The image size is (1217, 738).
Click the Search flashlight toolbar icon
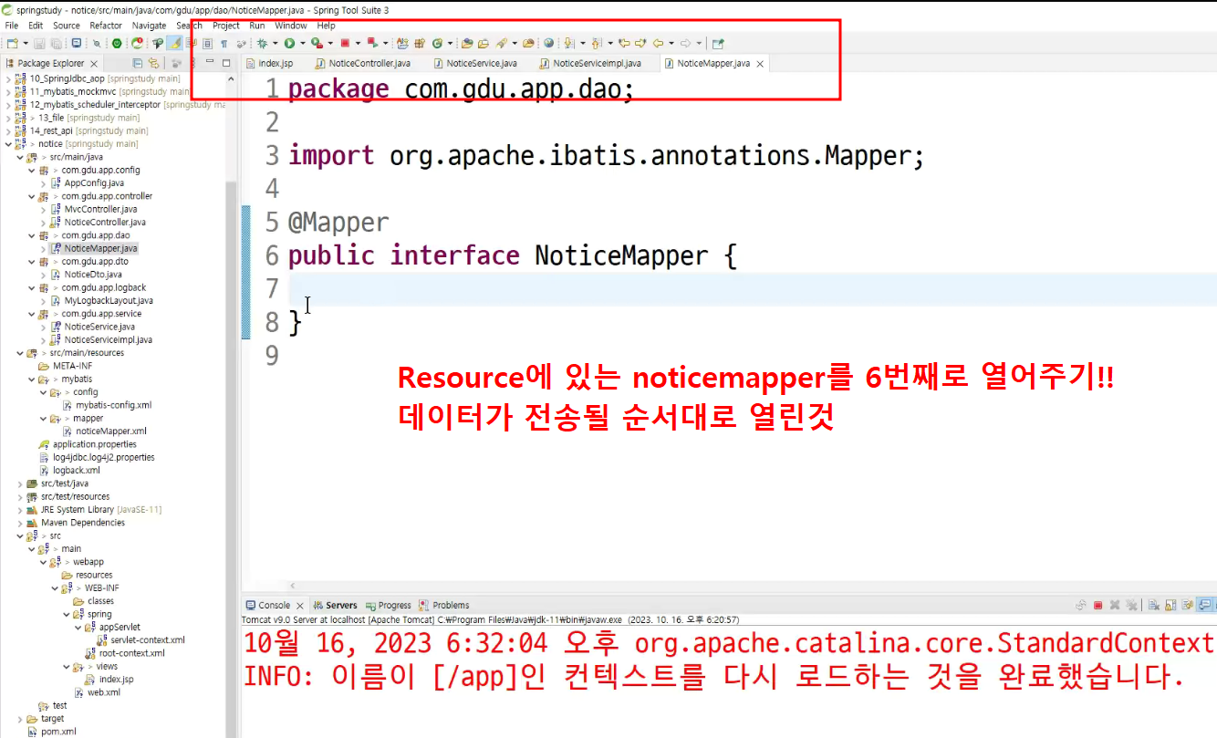point(501,43)
